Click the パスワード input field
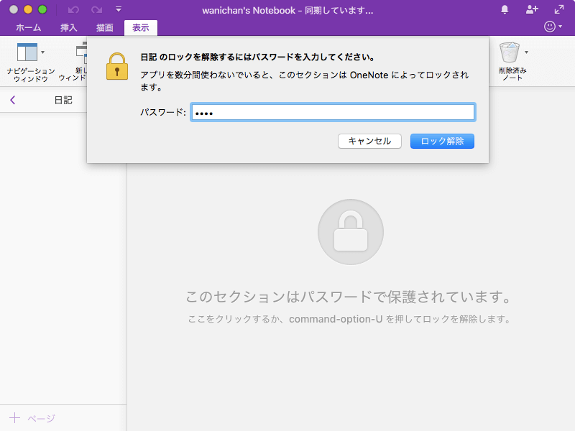The width and height of the screenshot is (575, 431). tap(333, 112)
